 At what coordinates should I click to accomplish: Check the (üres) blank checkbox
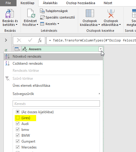pyautogui.click(x=18, y=118)
